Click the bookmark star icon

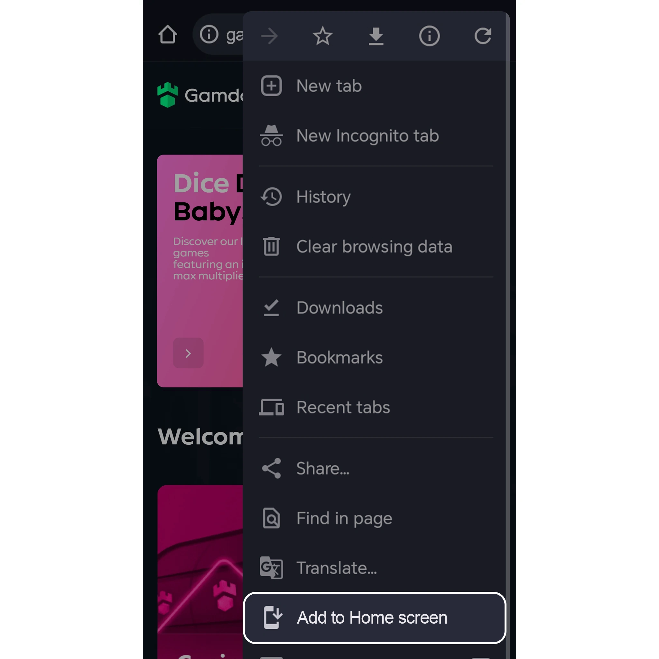point(323,36)
